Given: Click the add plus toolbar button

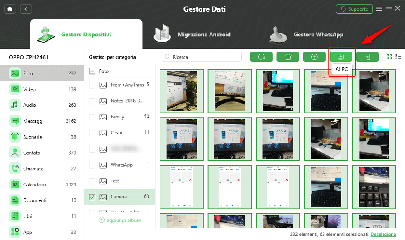Looking at the screenshot, I should click(314, 57).
